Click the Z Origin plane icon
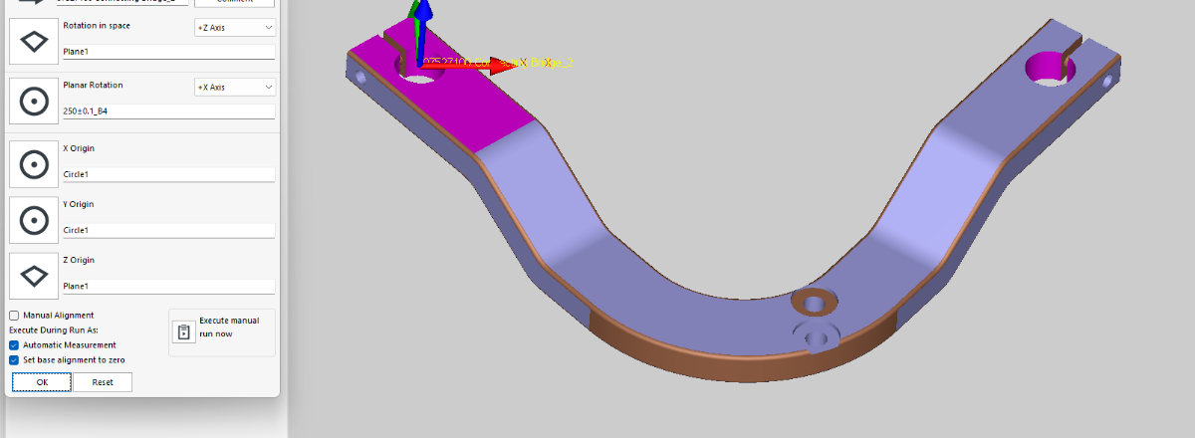Image resolution: width=1195 pixels, height=438 pixels. [x=34, y=276]
